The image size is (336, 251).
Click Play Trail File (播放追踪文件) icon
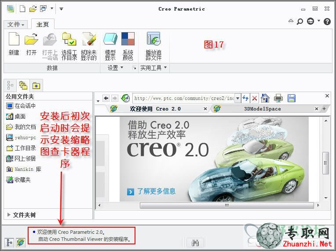tap(153, 39)
